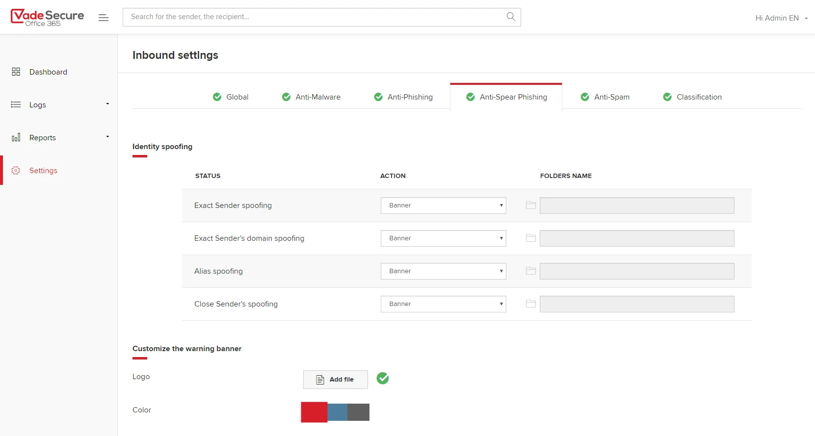Switch to the Anti-Phishing tab
Image resolution: width=815 pixels, height=436 pixels.
coord(403,97)
